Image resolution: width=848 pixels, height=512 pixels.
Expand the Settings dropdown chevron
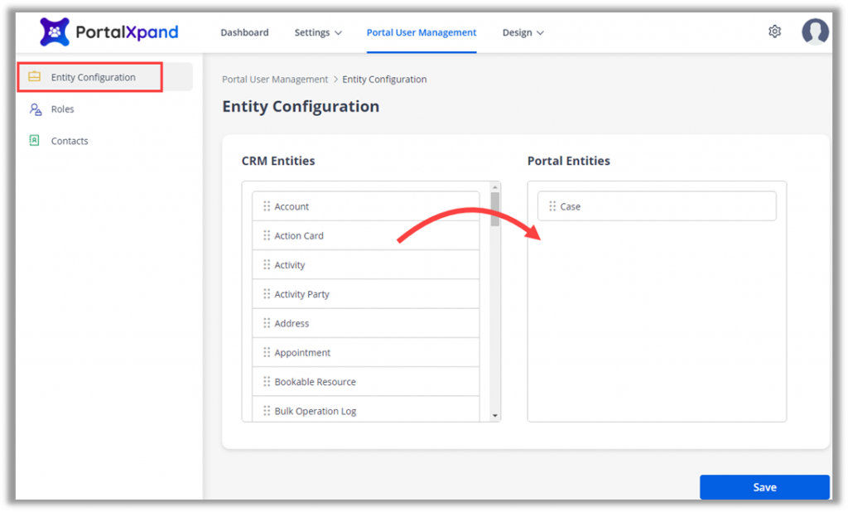(339, 33)
